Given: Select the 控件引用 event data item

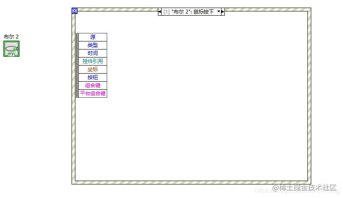Looking at the screenshot, I should click(x=93, y=61).
